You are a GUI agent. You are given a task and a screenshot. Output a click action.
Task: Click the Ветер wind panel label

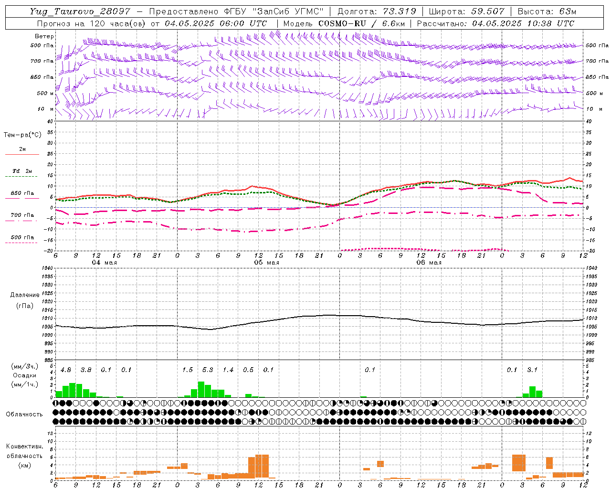click(44, 36)
